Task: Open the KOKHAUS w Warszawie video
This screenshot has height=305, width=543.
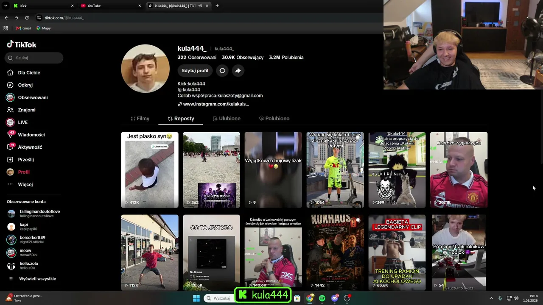Action: [335, 252]
